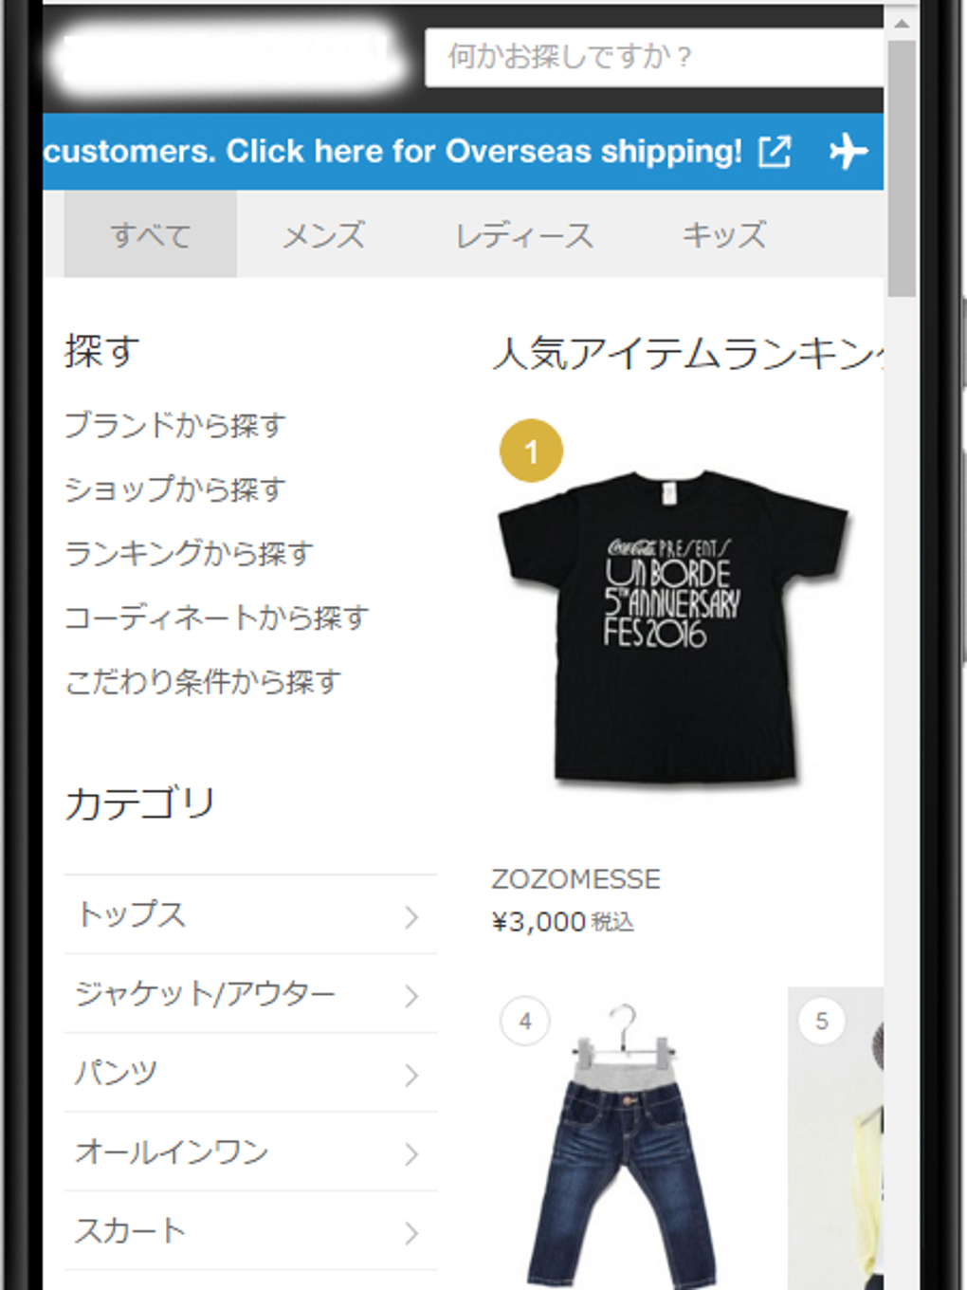Click the vertical scrollbar thumb
967x1290 pixels.
(902, 169)
